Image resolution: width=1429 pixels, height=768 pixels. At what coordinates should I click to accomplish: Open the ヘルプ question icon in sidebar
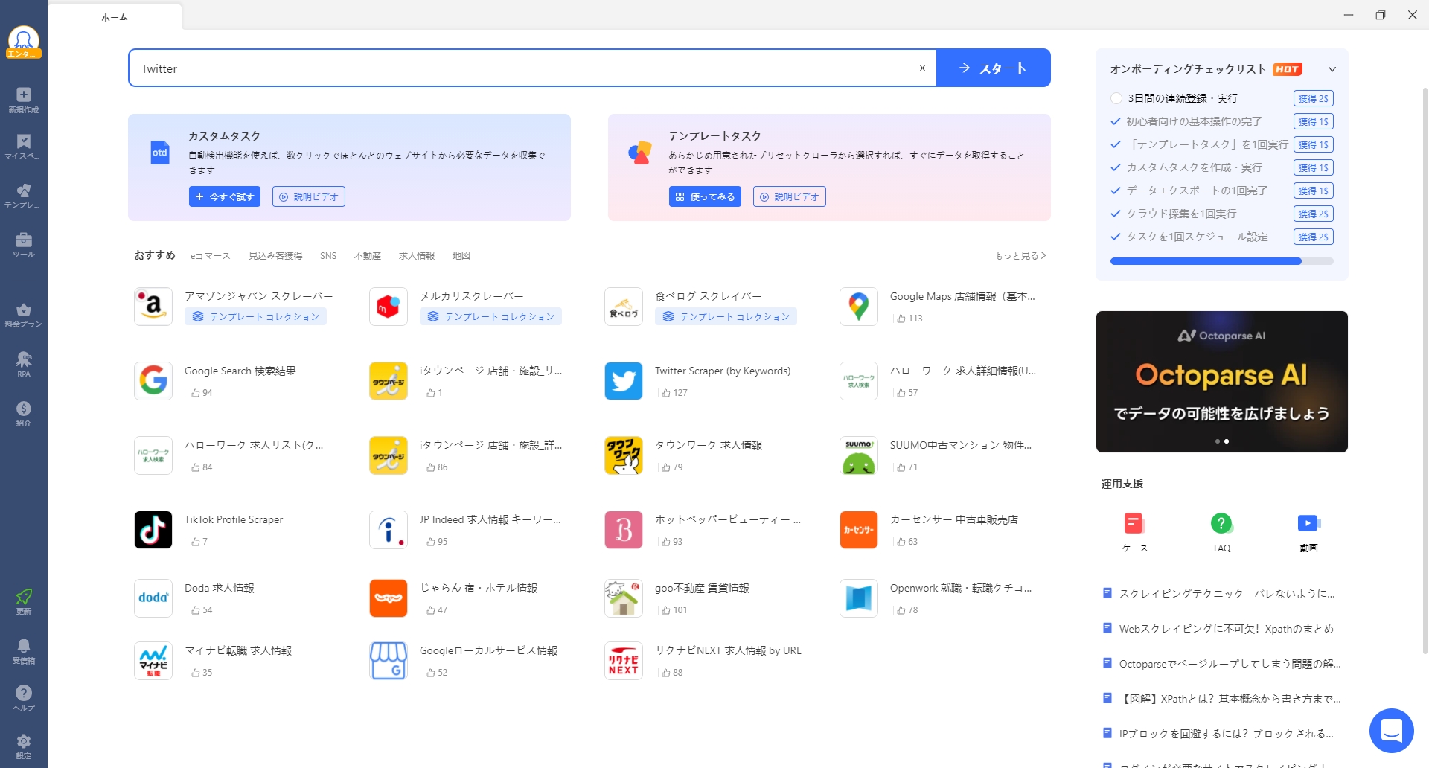tap(24, 698)
